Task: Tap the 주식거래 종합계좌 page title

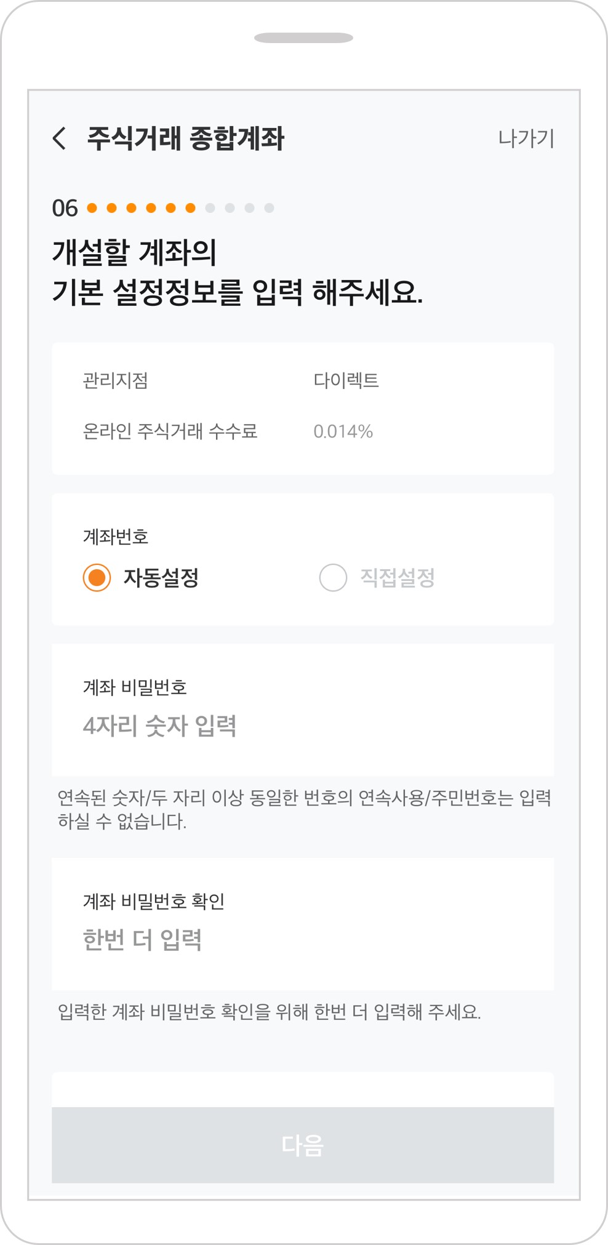Action: pos(185,138)
